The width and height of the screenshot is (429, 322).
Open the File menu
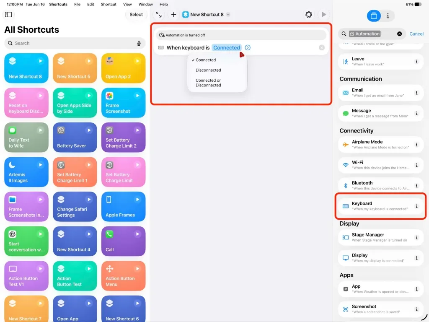78,4
